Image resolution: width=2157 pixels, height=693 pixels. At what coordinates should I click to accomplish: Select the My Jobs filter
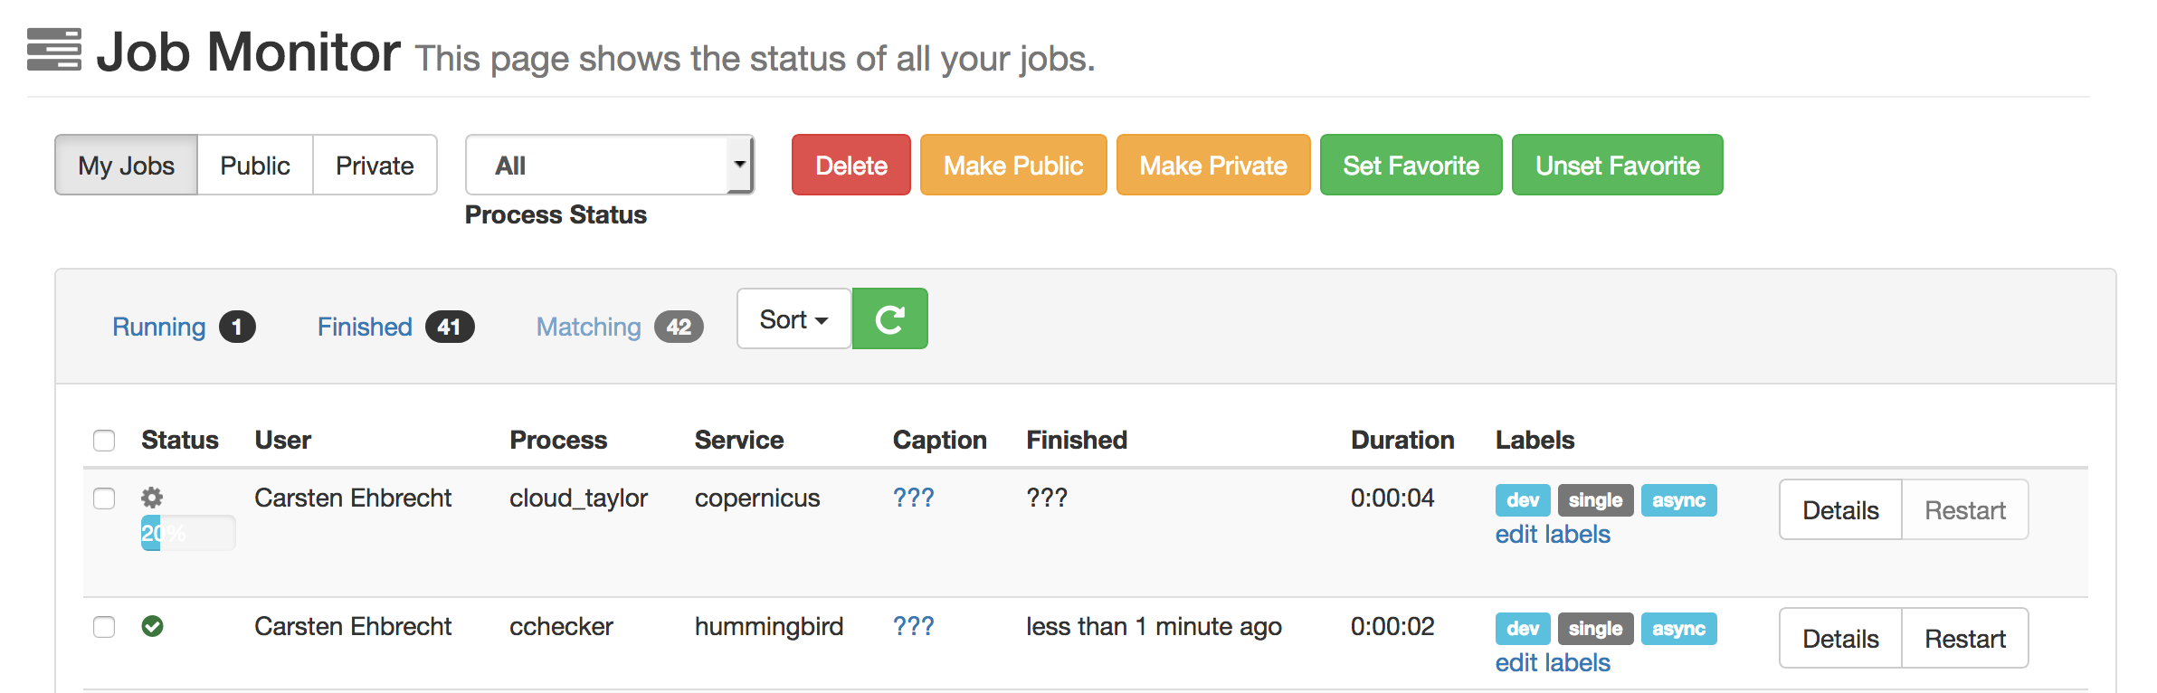tap(126, 165)
